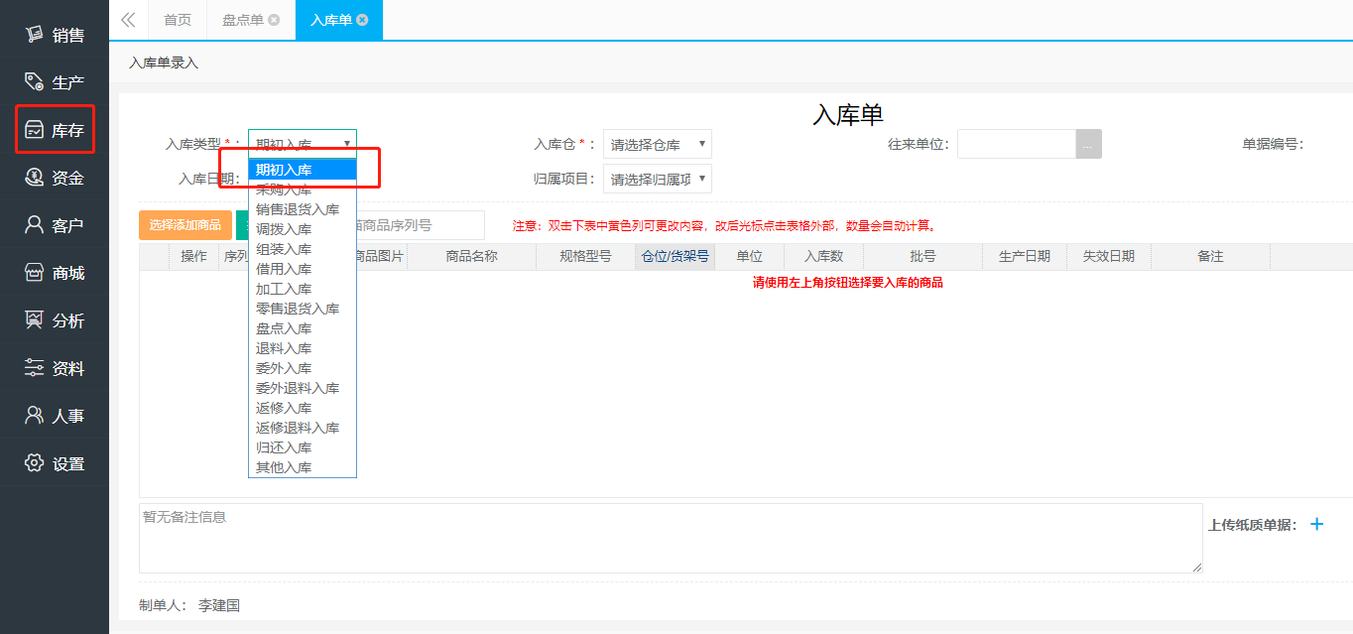Expand the 入库仓 warehouse dropdown

[x=657, y=145]
